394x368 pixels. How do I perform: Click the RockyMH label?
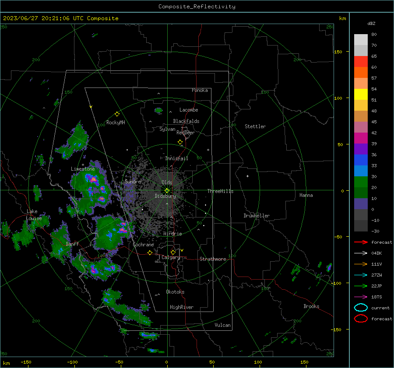pos(116,123)
